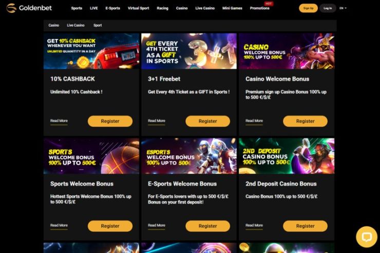Register for the 10% Cashback offer
Viewport: 380px width, 253px height.
coord(110,121)
